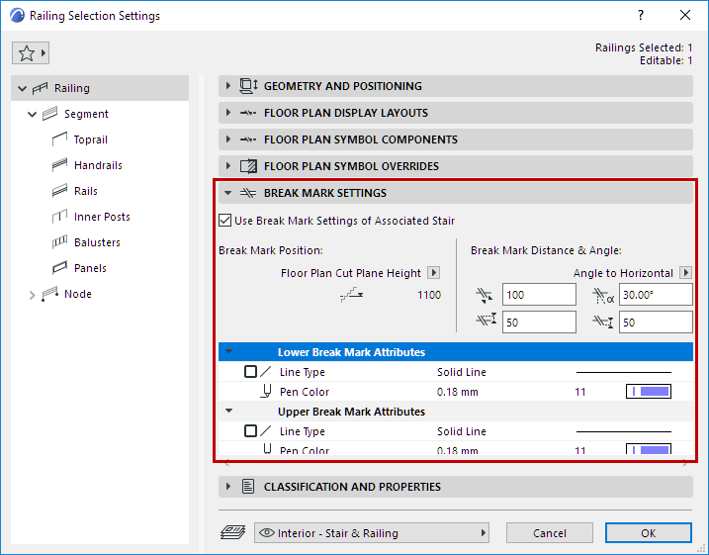Expand the Classification and Properties panel
The height and width of the screenshot is (555, 709).
click(228, 487)
